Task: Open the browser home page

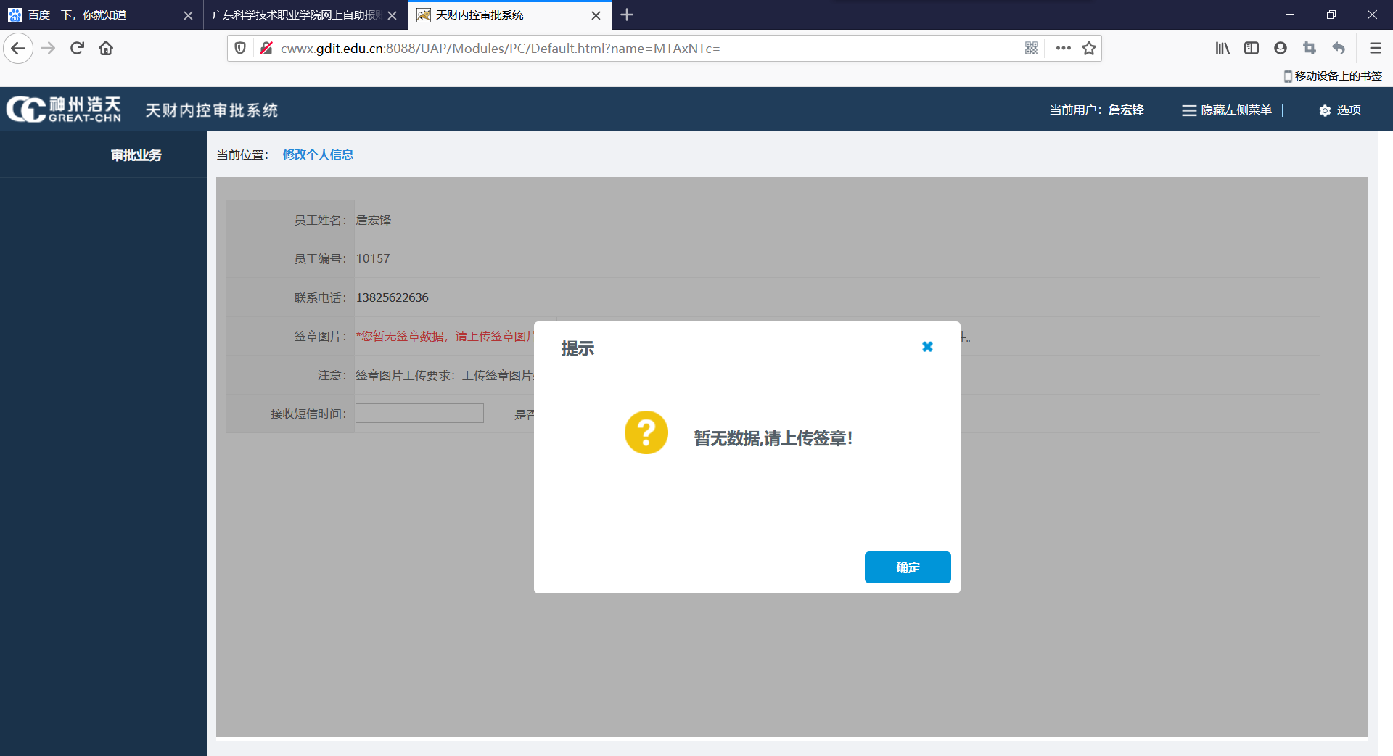Action: click(106, 49)
